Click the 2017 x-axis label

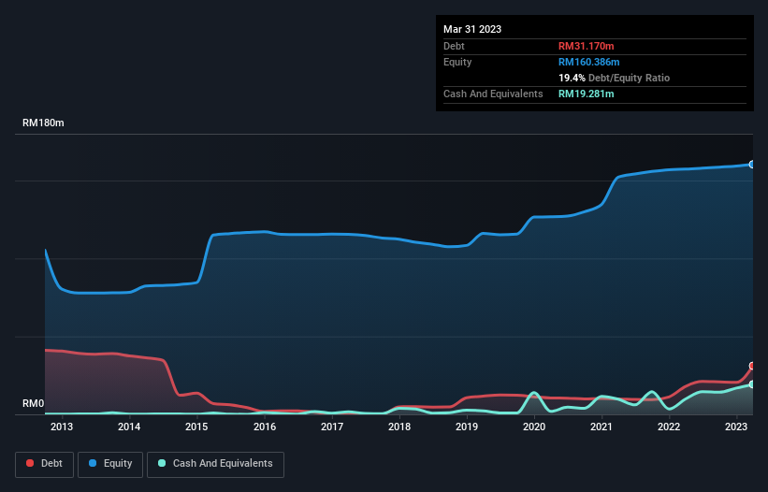[332, 427]
